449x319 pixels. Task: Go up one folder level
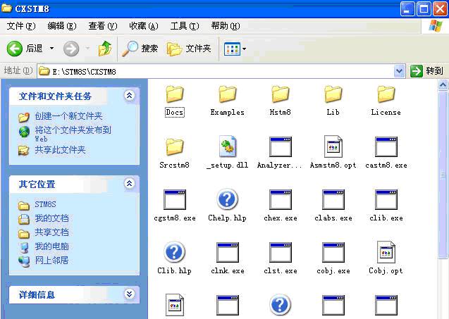(105, 49)
